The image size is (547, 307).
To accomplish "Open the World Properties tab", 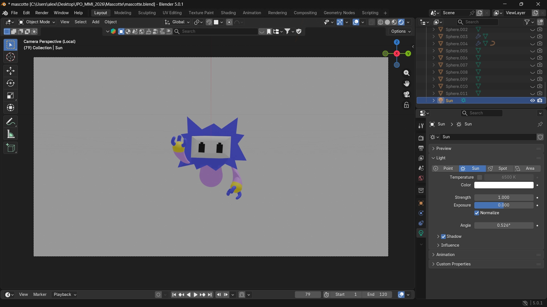I will pyautogui.click(x=421, y=178).
